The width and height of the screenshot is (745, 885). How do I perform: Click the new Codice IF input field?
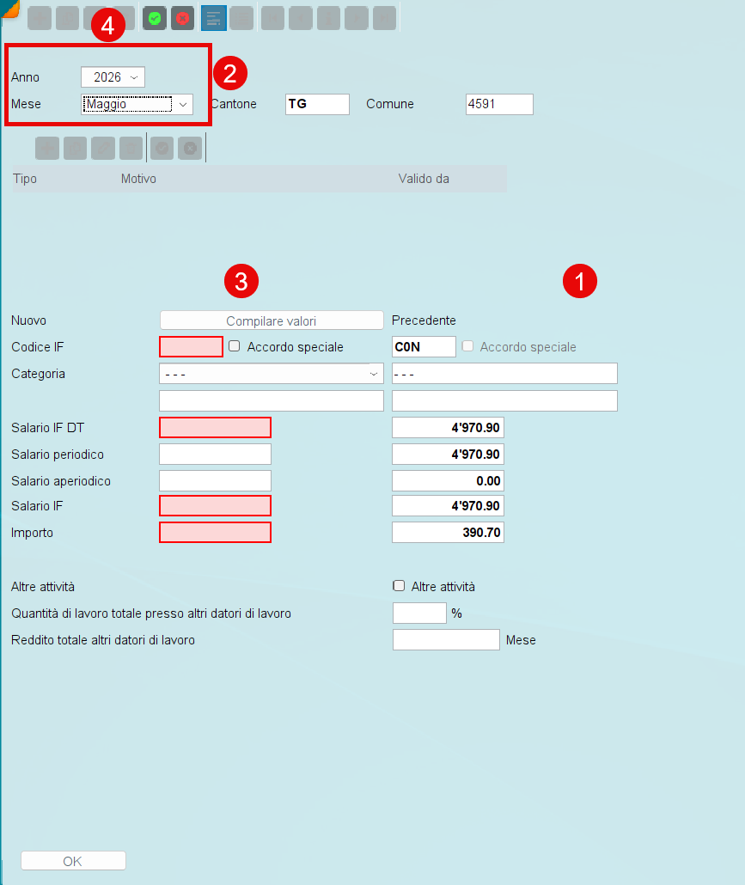coord(192,346)
